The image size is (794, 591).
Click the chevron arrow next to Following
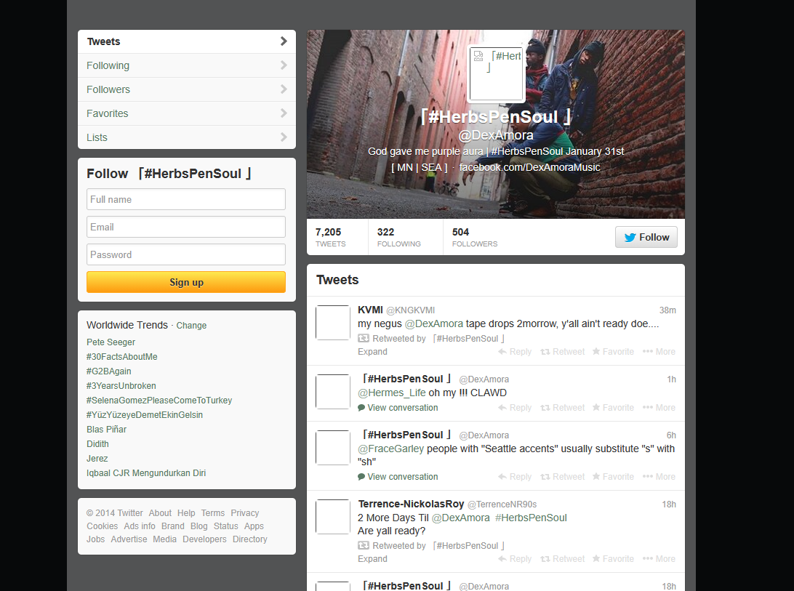(x=284, y=65)
